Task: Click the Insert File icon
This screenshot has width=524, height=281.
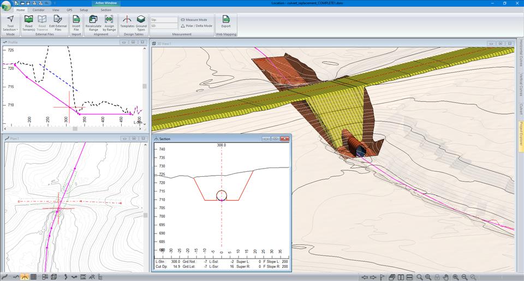Action: tap(76, 20)
